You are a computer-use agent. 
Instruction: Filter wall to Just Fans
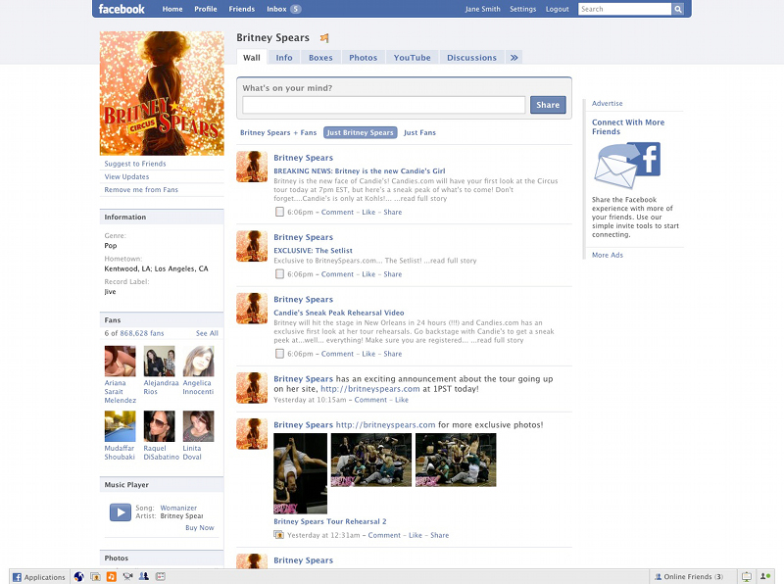tap(419, 132)
